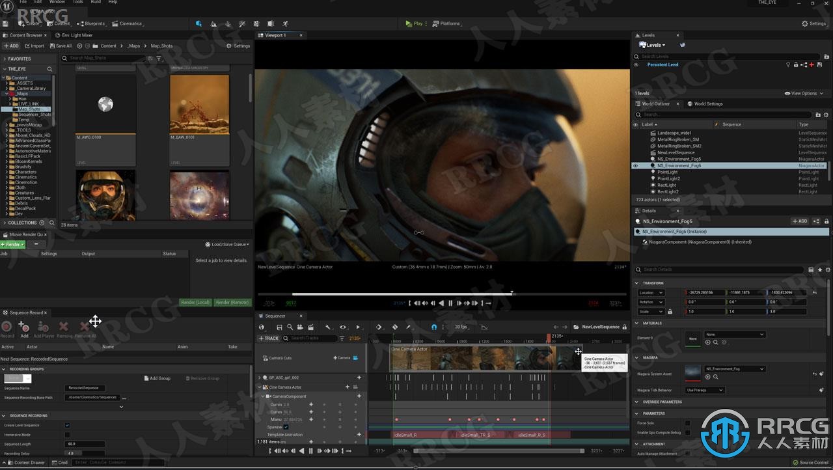Click the red playhead marker at frame 2135

[x=549, y=339]
